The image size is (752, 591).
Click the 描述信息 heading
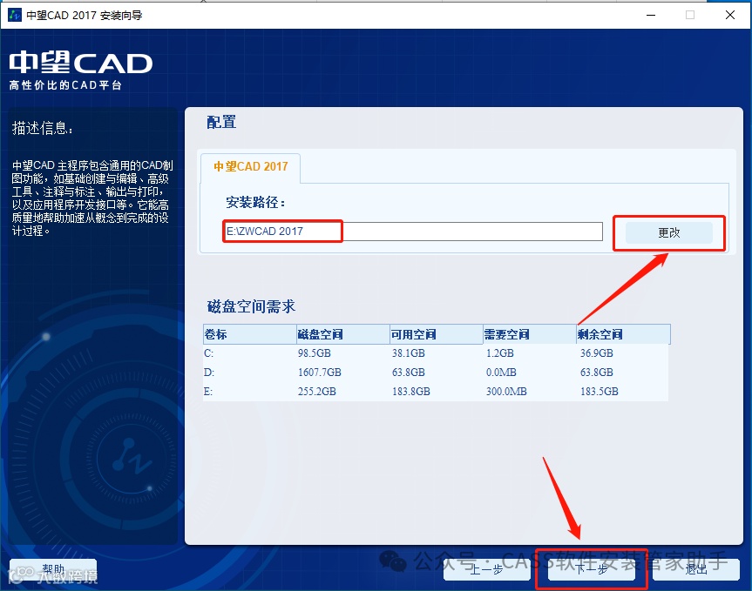pos(42,128)
